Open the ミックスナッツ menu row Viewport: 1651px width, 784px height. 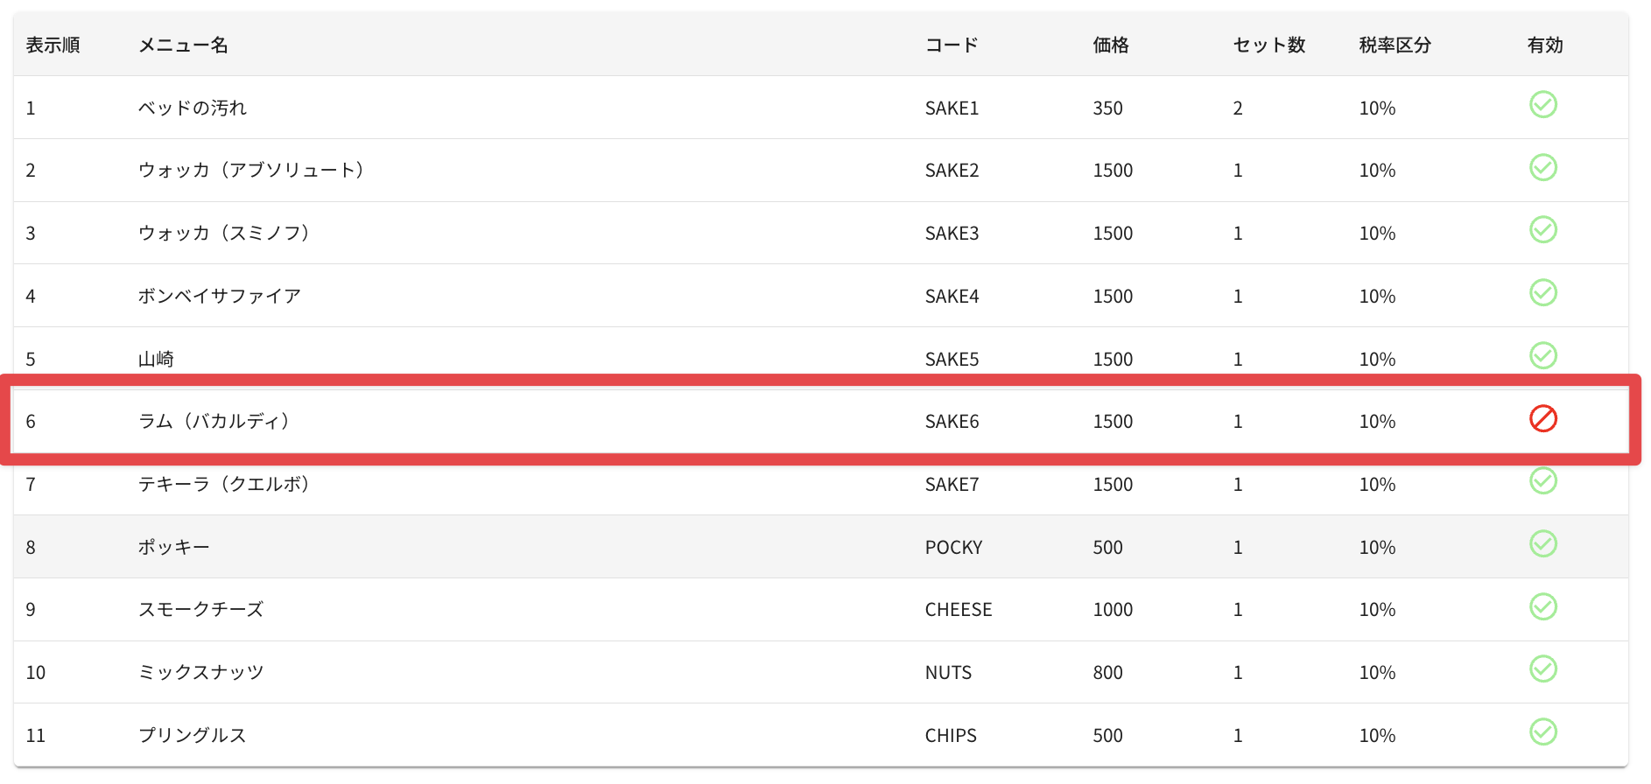point(821,672)
